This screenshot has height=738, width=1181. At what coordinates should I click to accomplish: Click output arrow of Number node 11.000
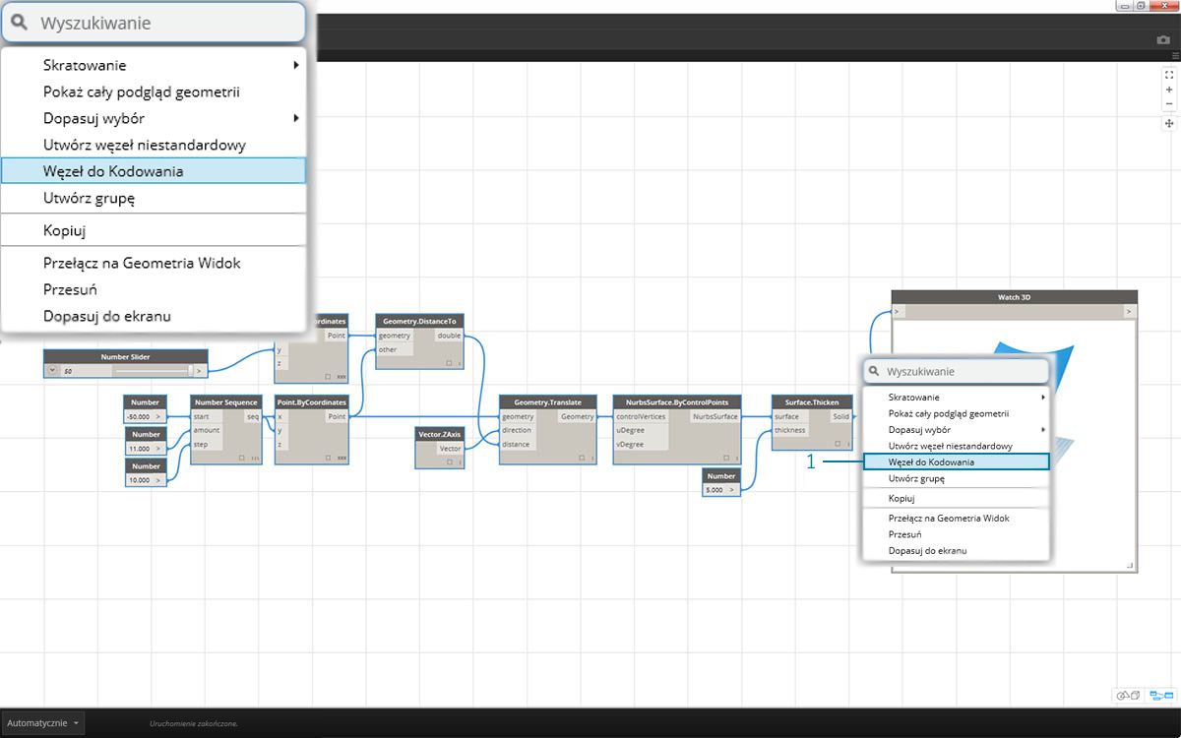pyautogui.click(x=158, y=448)
